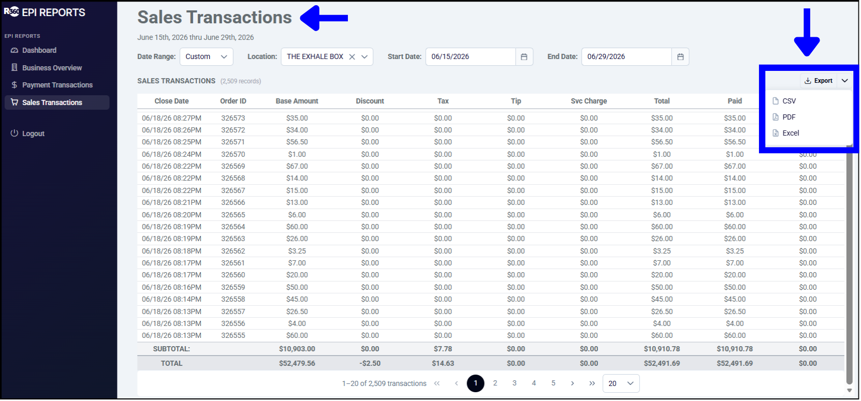Open the Date Range Custom dropdown
Screen dimensions: 861x401
(x=207, y=57)
